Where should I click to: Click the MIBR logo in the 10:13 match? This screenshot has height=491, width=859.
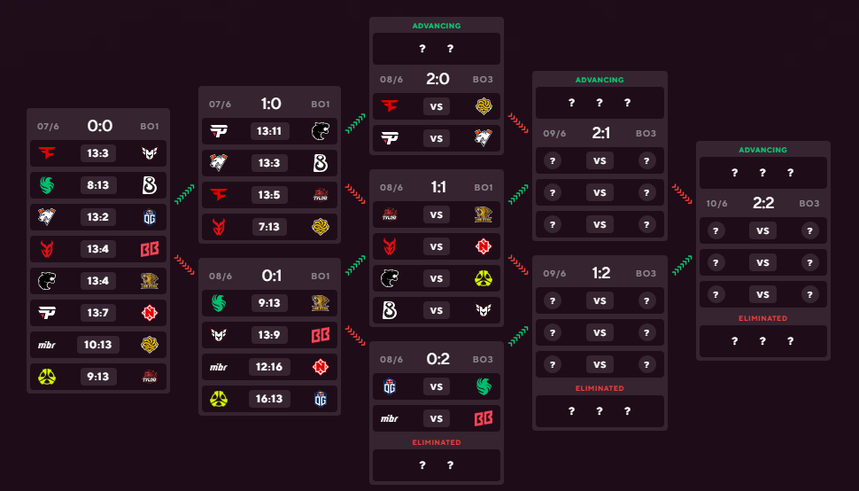(47, 345)
